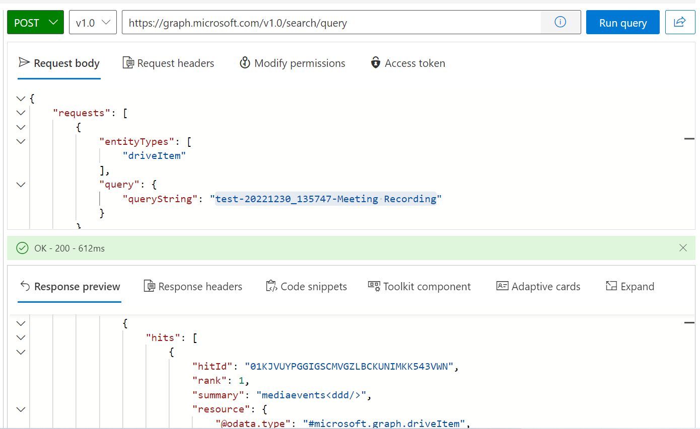Image resolution: width=700 pixels, height=429 pixels.
Task: Click the Response headers document icon
Action: pyautogui.click(x=150, y=286)
